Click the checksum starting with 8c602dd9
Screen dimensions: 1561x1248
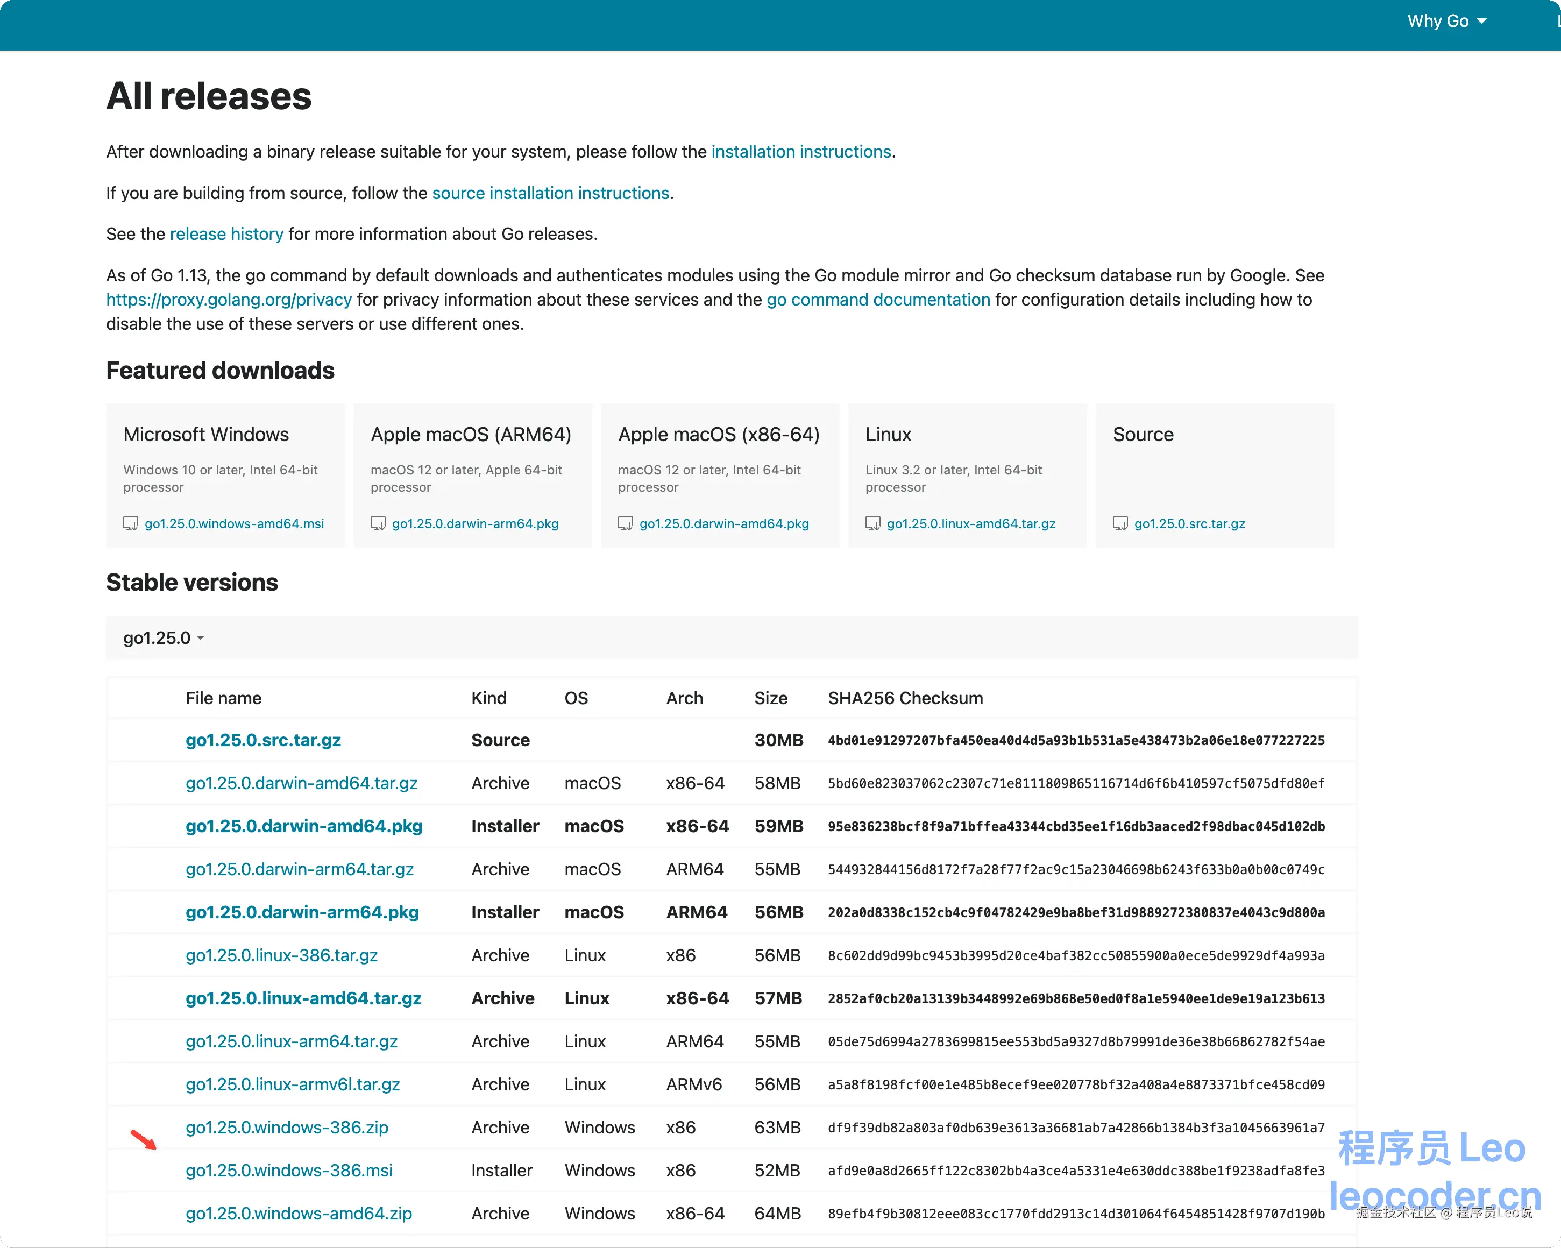point(1077,955)
